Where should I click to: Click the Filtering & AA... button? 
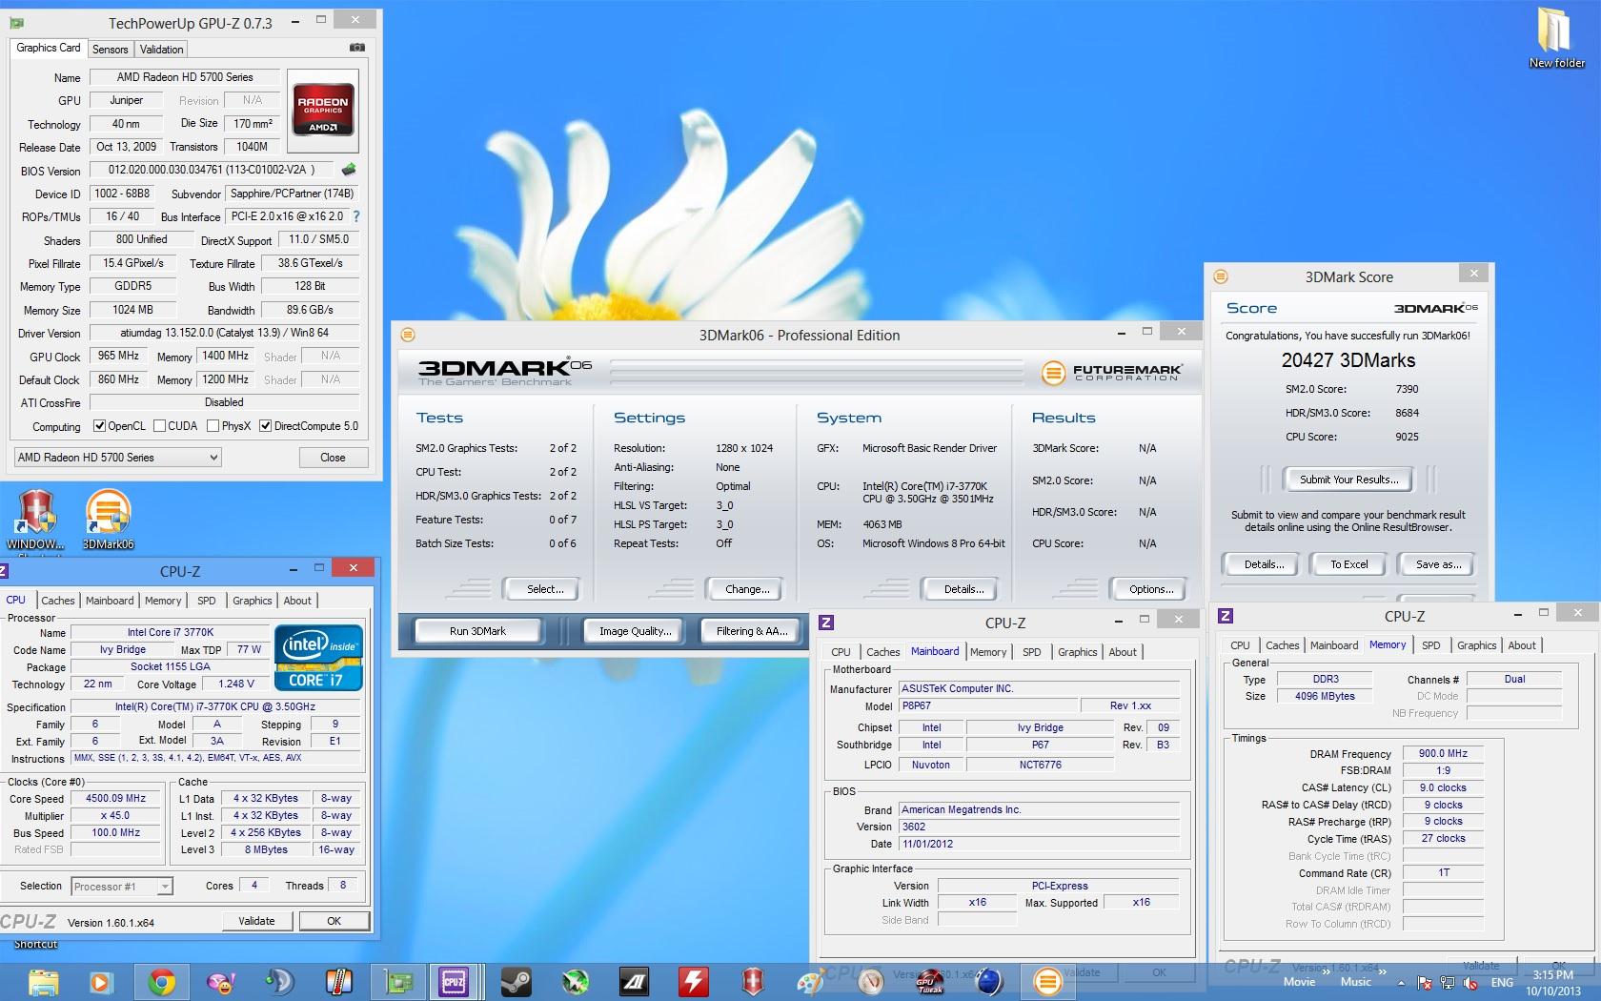pyautogui.click(x=752, y=631)
